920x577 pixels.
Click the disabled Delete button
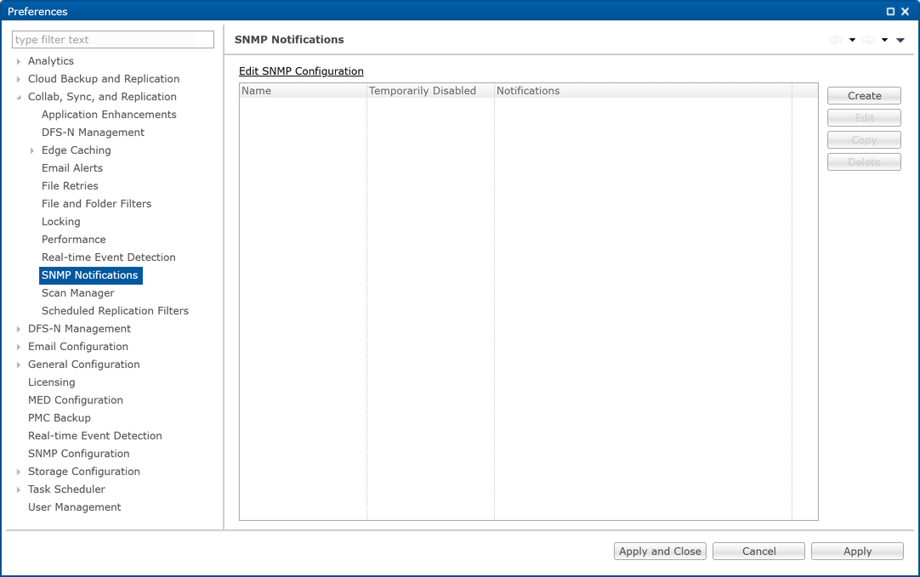click(864, 161)
